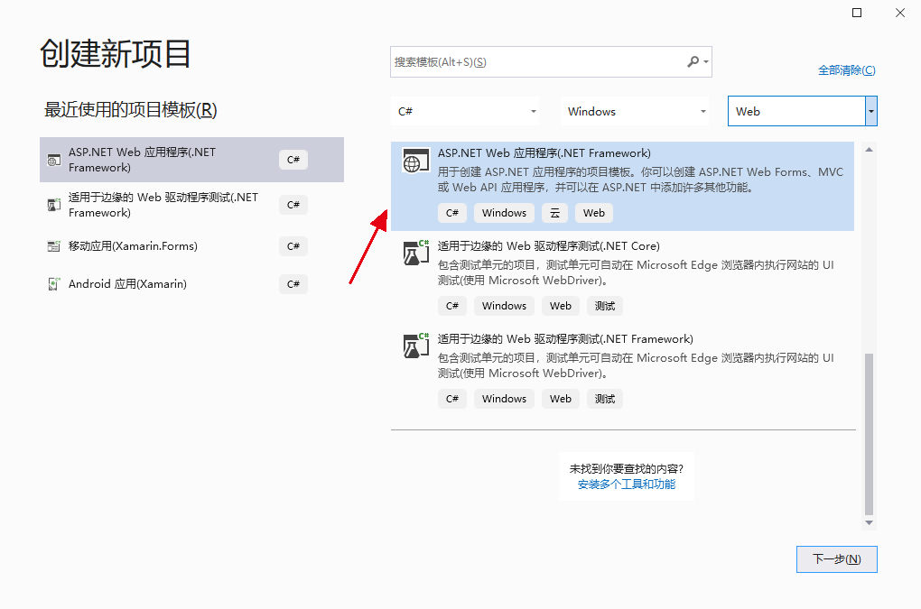This screenshot has width=921, height=609.
Task: Click the C# badge next to recent ASP.NET template
Action: pyautogui.click(x=293, y=159)
